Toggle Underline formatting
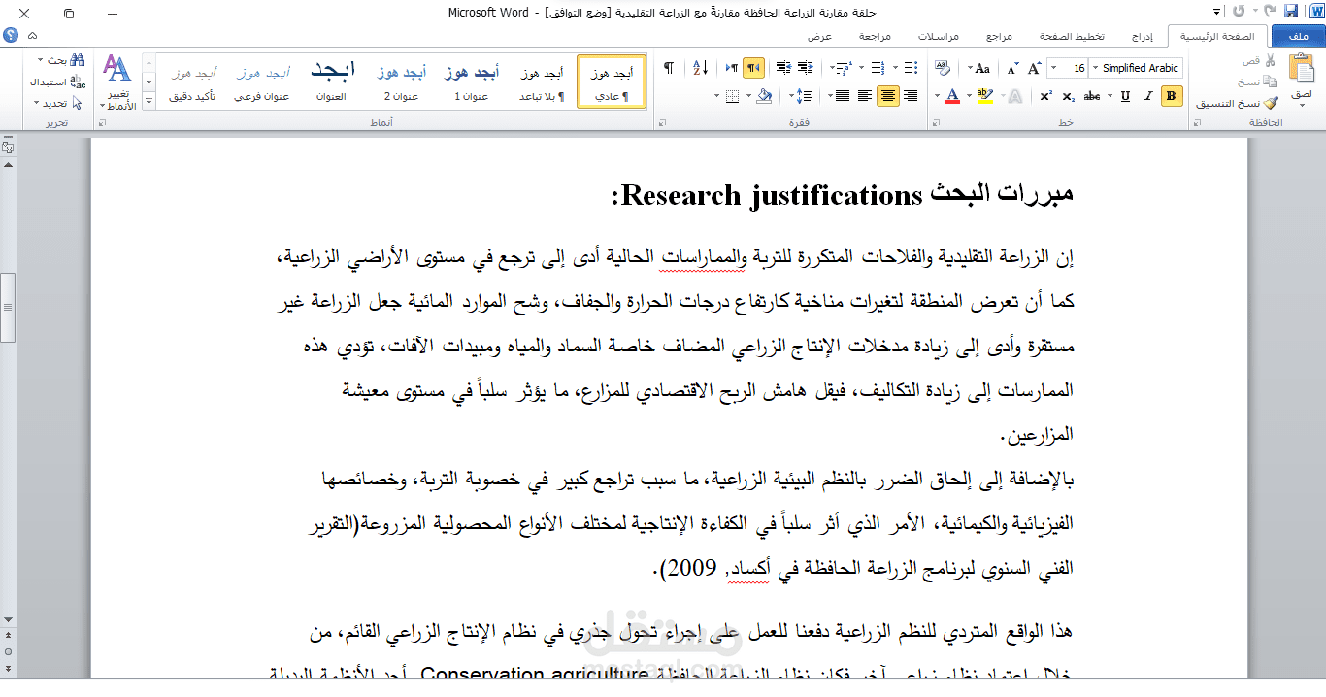This screenshot has height=697, width=1326. point(1125,96)
